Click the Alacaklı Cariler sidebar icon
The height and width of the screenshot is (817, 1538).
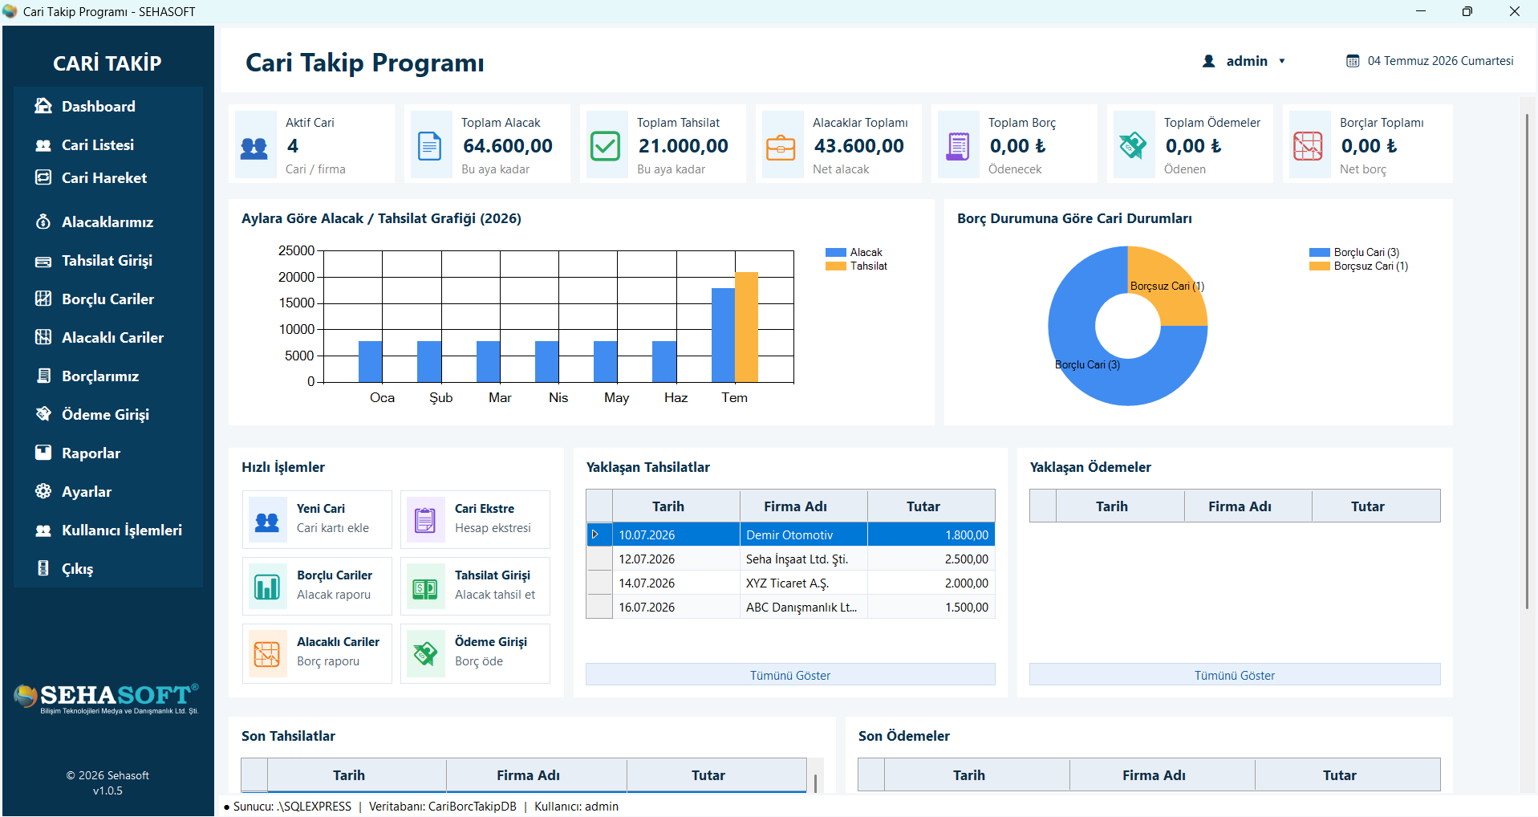tap(43, 337)
